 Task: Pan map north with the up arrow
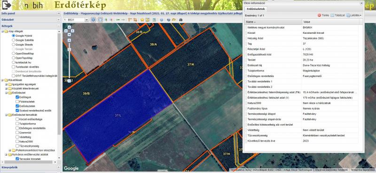click(69, 27)
